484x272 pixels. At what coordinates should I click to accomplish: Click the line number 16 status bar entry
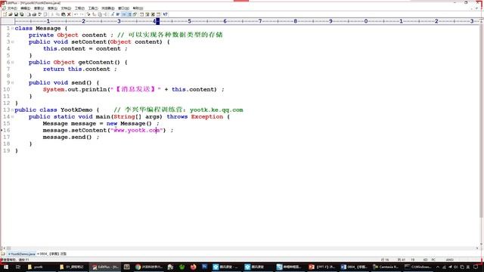coord(385,260)
